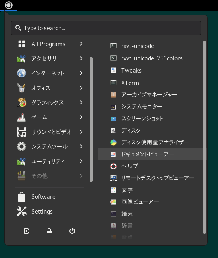Select the ゲーム joystick icon

click(x=21, y=117)
